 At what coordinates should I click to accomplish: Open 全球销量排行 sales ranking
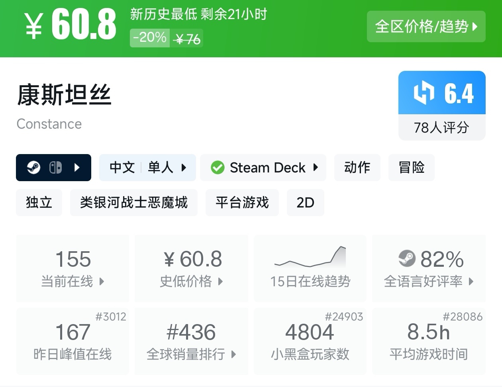(191, 341)
